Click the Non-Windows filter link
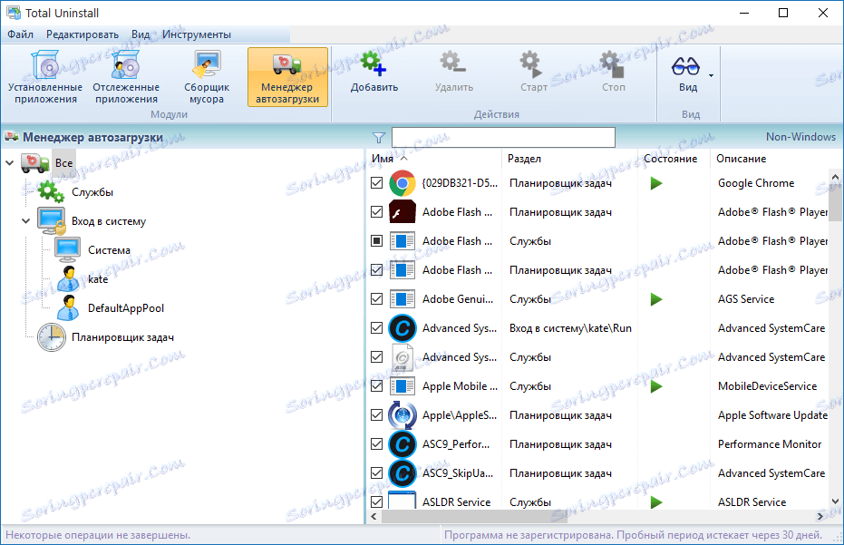Viewport: 844px width, 545px height. pyautogui.click(x=800, y=137)
